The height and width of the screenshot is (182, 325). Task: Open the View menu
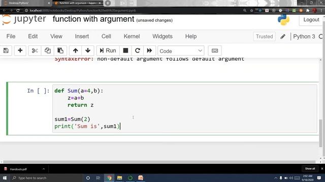pyautogui.click(x=56, y=36)
